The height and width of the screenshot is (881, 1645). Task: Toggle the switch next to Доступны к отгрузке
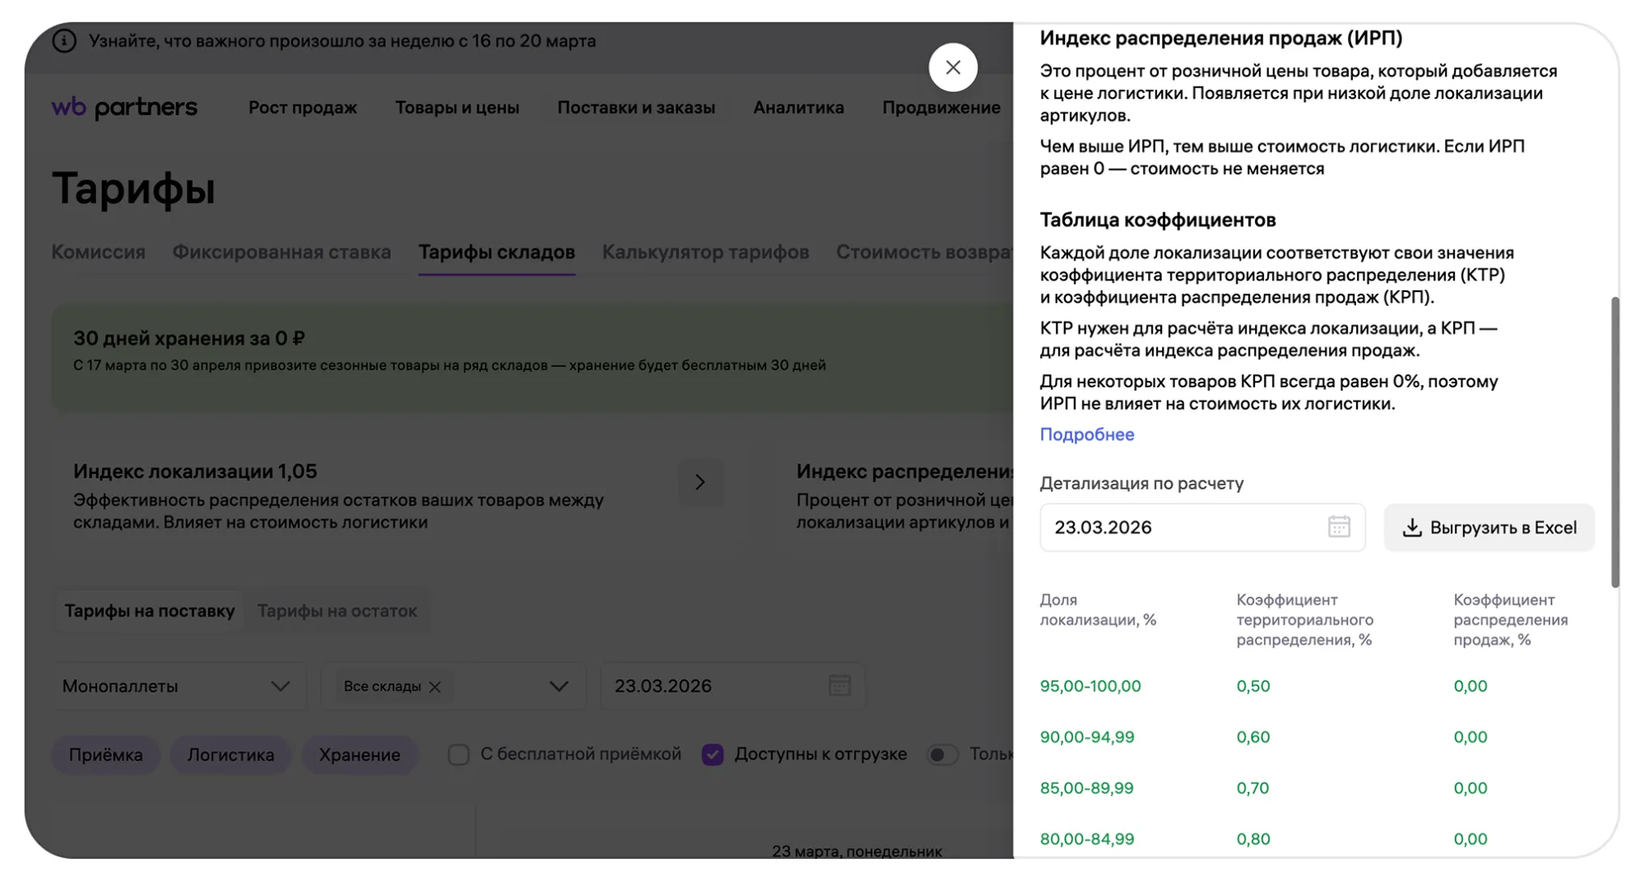click(x=942, y=754)
